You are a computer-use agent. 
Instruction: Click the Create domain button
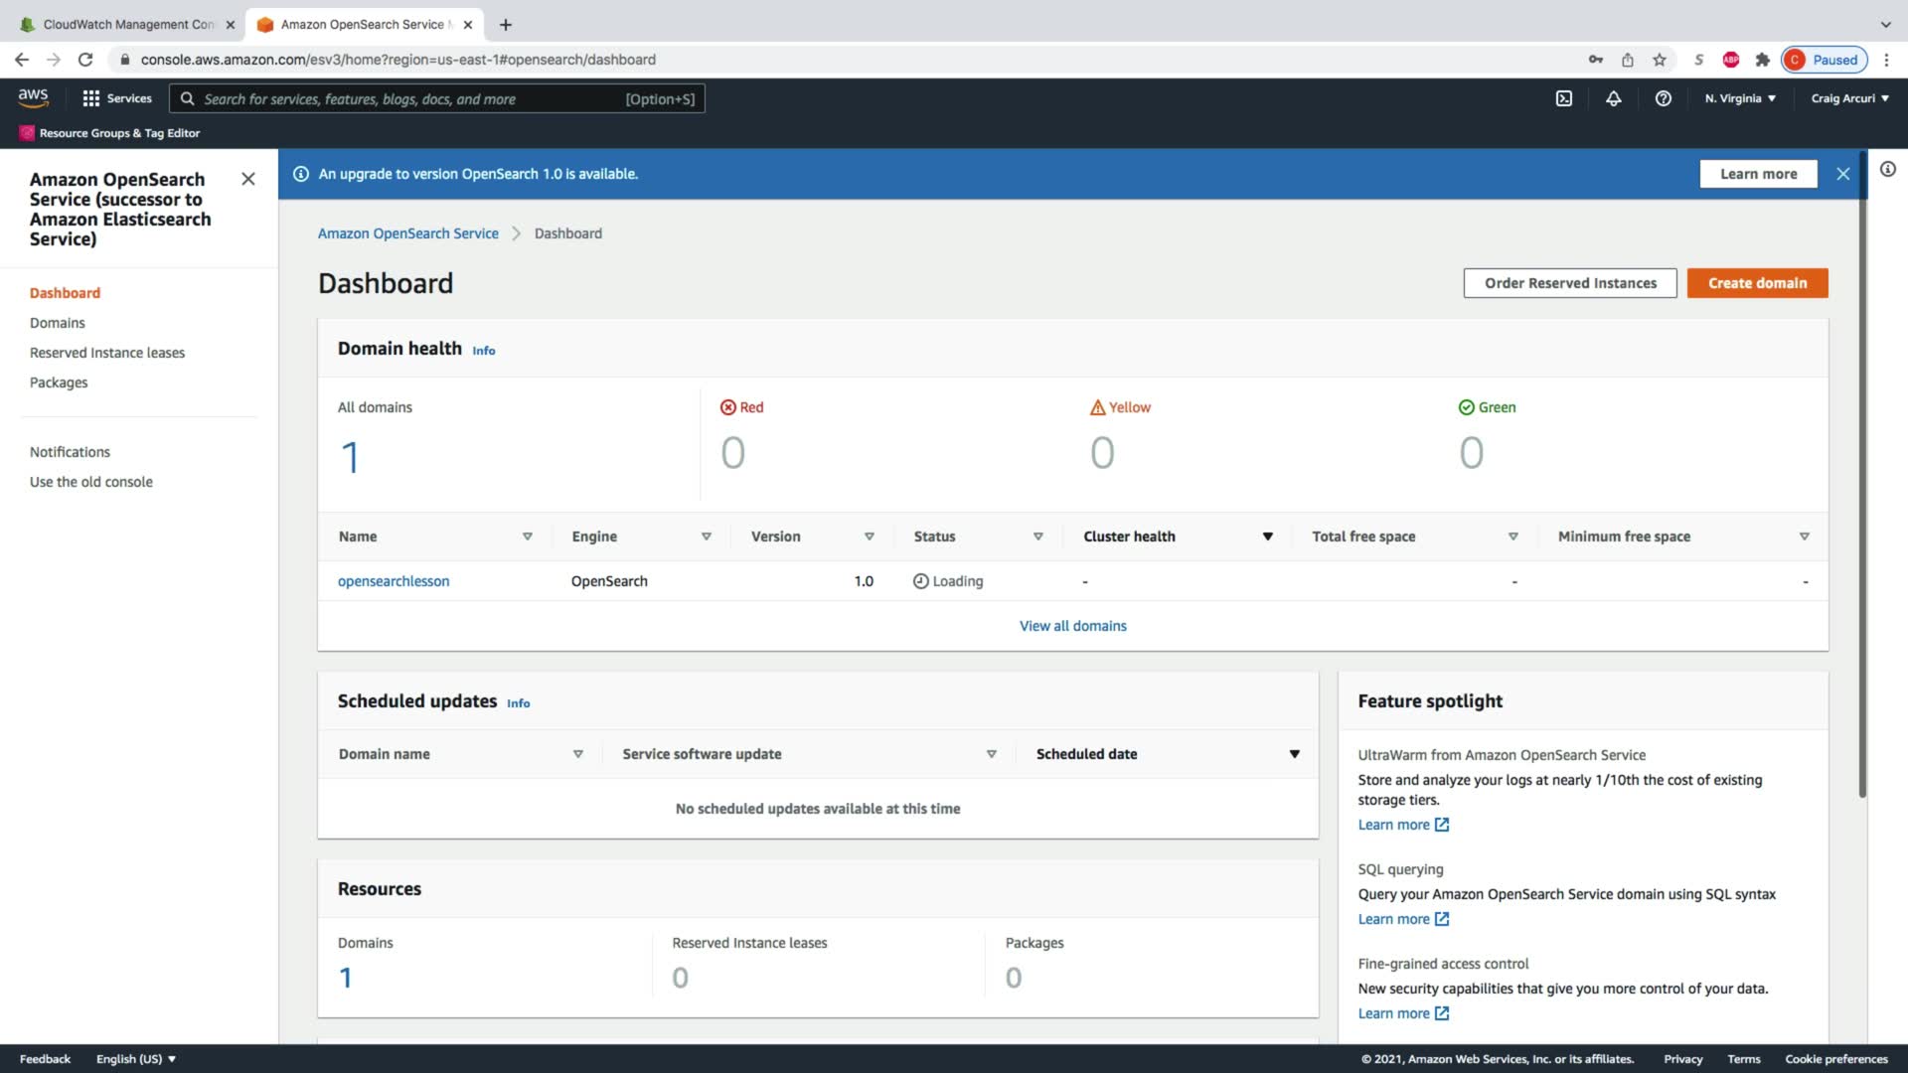[x=1757, y=283]
